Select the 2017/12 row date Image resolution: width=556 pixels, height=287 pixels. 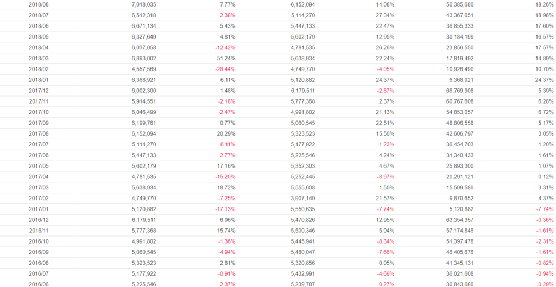coord(39,91)
